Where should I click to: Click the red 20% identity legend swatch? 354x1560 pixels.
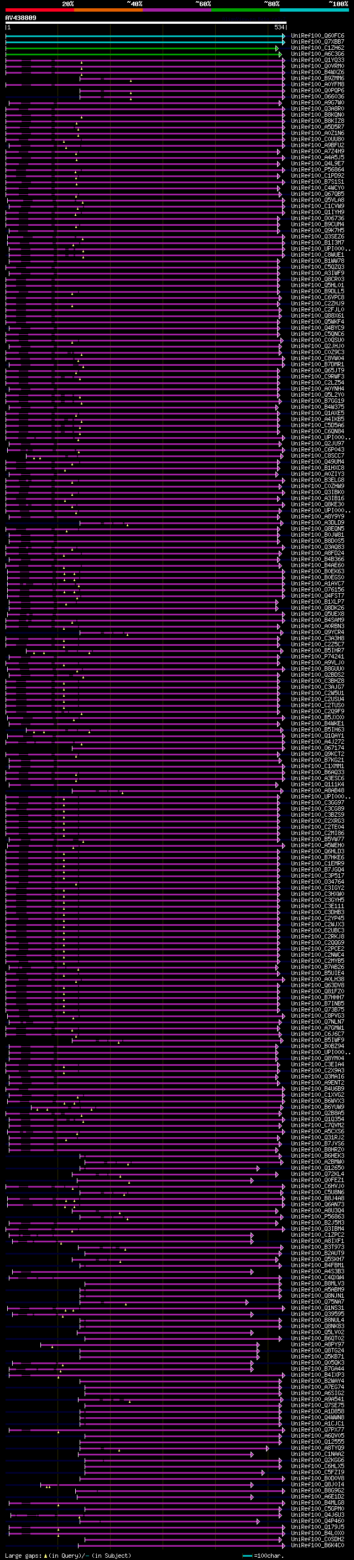(x=40, y=10)
